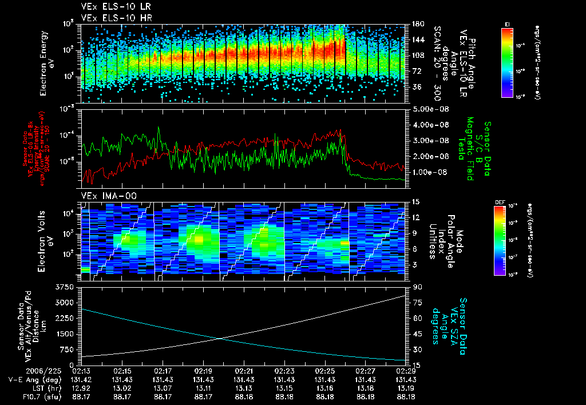Click the electron energy spectrogram panel
586x405 pixels.
coord(243,63)
